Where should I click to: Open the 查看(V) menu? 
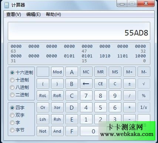click(x=14, y=14)
